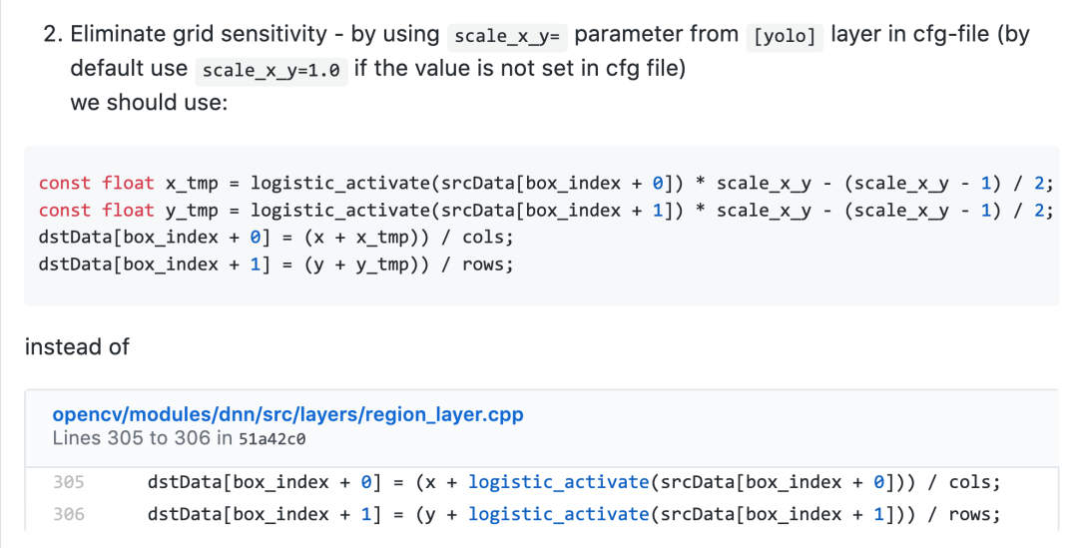The image size is (1078, 548).
Task: Click the [yolo] inline code tag
Action: click(x=785, y=37)
